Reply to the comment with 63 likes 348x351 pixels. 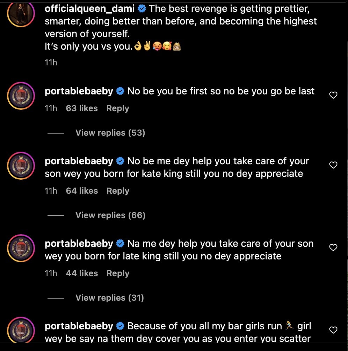pos(118,108)
